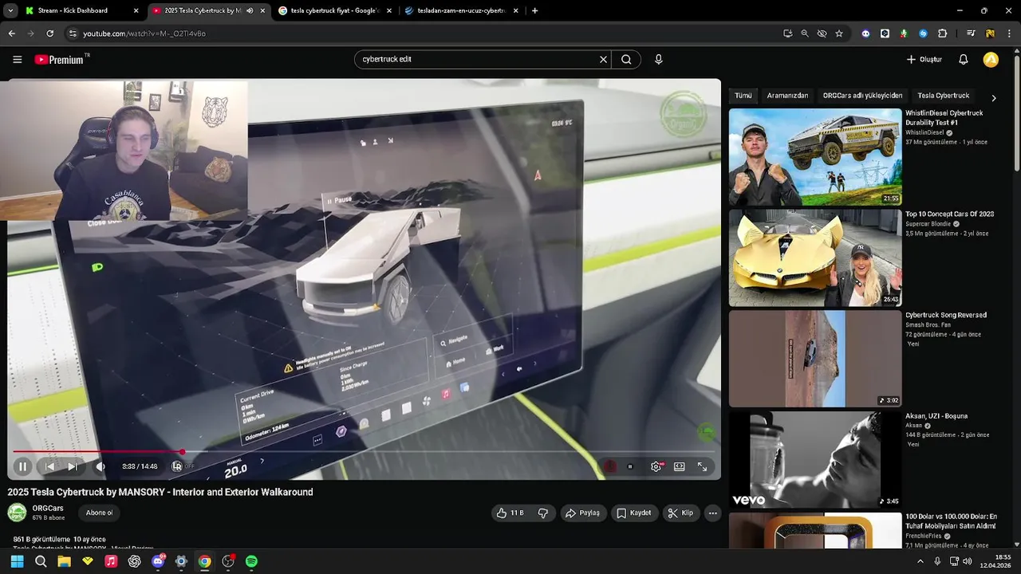Open more actions three-dot menu
This screenshot has width=1021, height=574.
(713, 513)
